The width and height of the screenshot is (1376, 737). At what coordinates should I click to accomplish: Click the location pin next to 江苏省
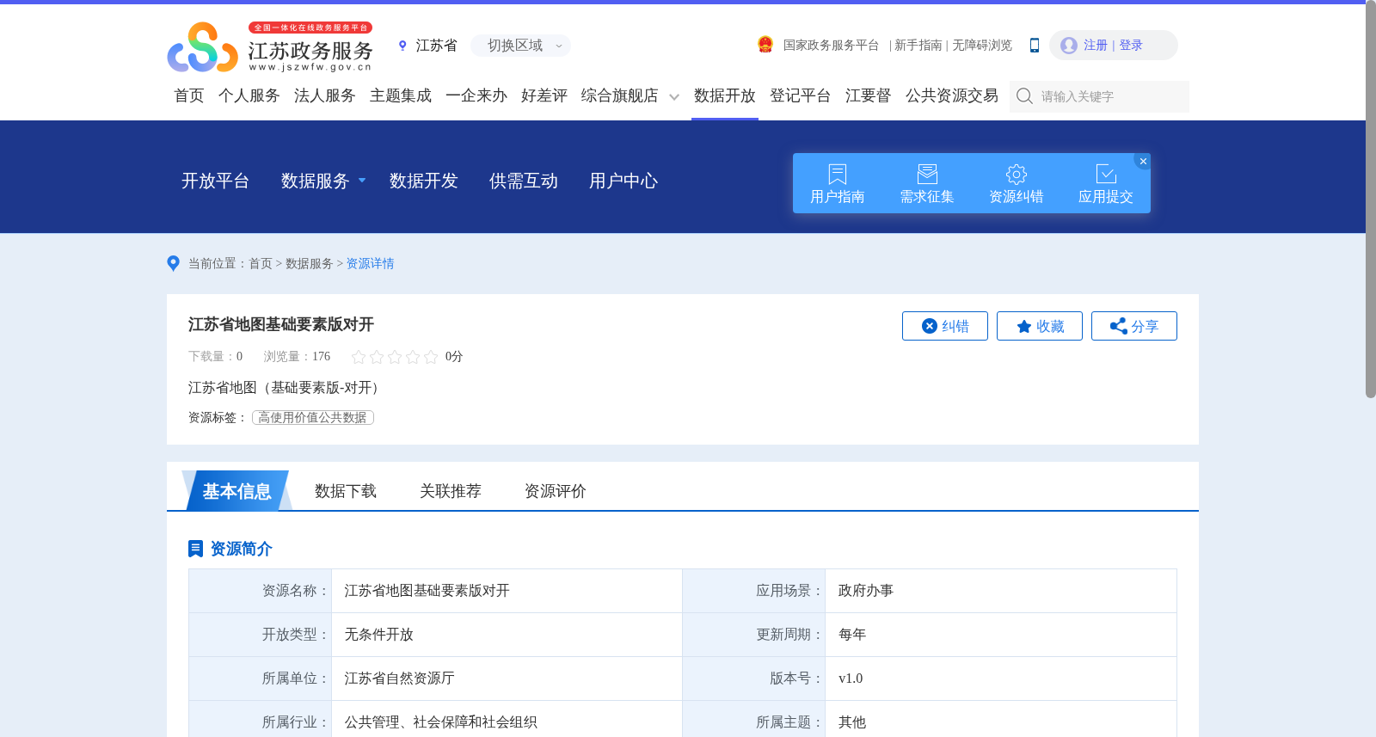tap(402, 46)
